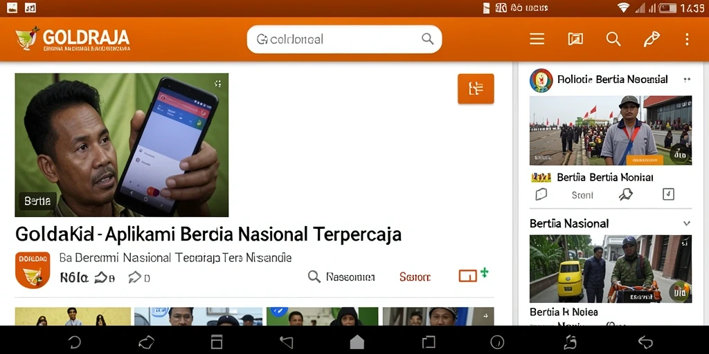Click the round avatar in sidebar header
Image resolution: width=709 pixels, height=354 pixels.
(541, 80)
